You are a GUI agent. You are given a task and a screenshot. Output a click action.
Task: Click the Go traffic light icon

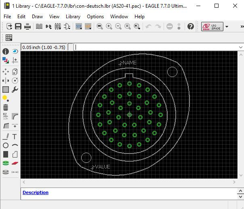coord(179,26)
